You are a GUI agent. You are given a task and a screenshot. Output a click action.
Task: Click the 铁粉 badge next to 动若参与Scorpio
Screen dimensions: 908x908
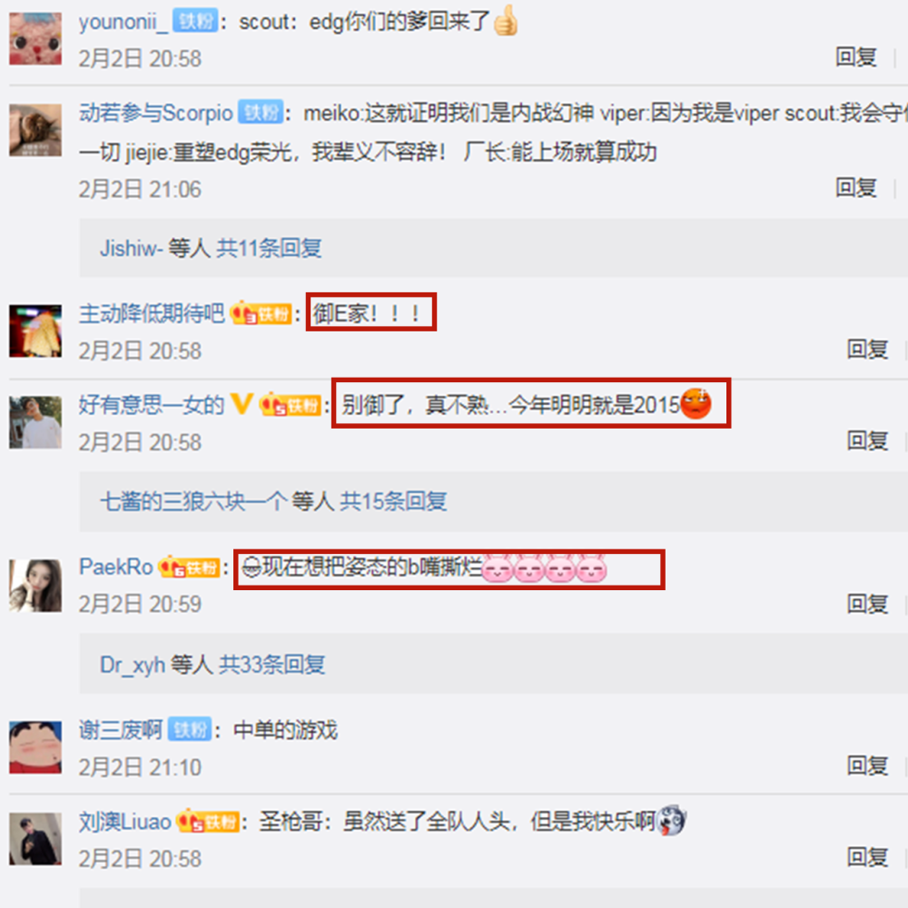click(261, 113)
